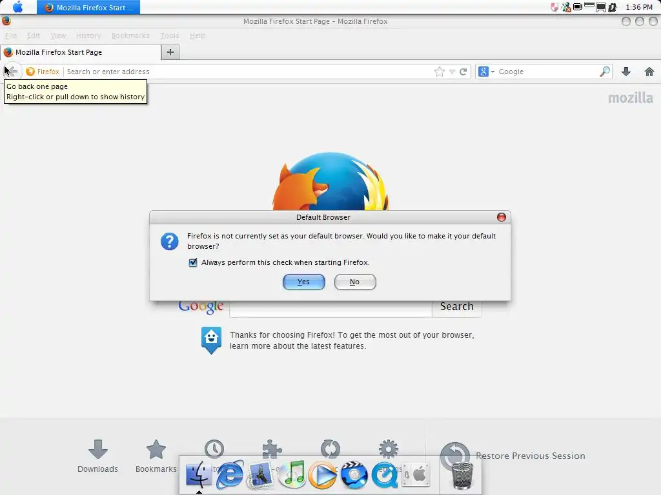Open the Mail stamp icon in dock
Image resolution: width=661 pixels, height=495 pixels.
[x=260, y=475]
